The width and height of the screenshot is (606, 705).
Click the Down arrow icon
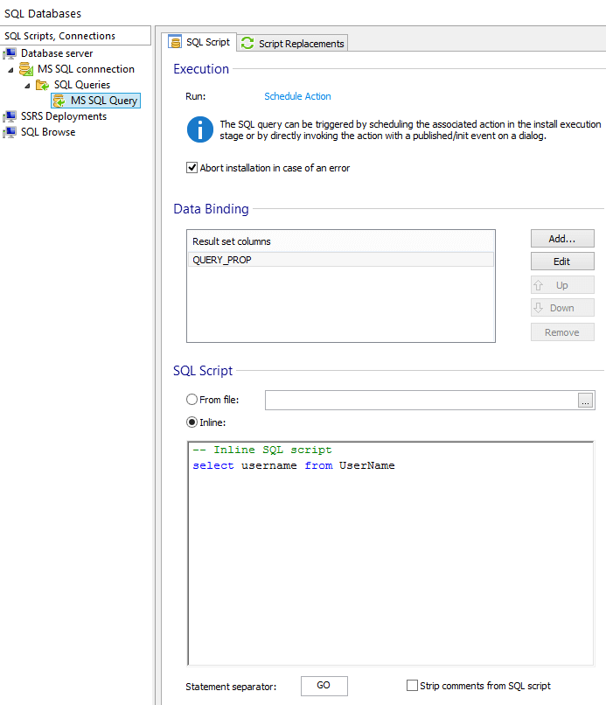(538, 308)
